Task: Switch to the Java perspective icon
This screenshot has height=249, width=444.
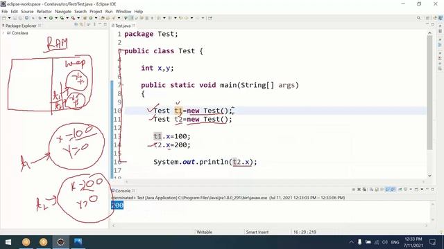Action: coord(441,18)
